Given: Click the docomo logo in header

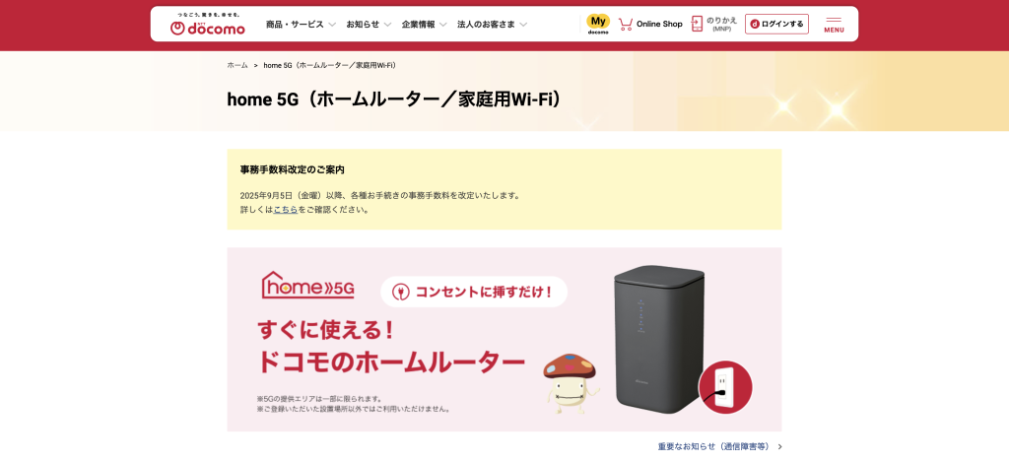Looking at the screenshot, I should coord(207,24).
